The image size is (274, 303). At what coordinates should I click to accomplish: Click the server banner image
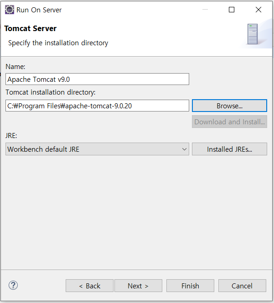click(256, 34)
